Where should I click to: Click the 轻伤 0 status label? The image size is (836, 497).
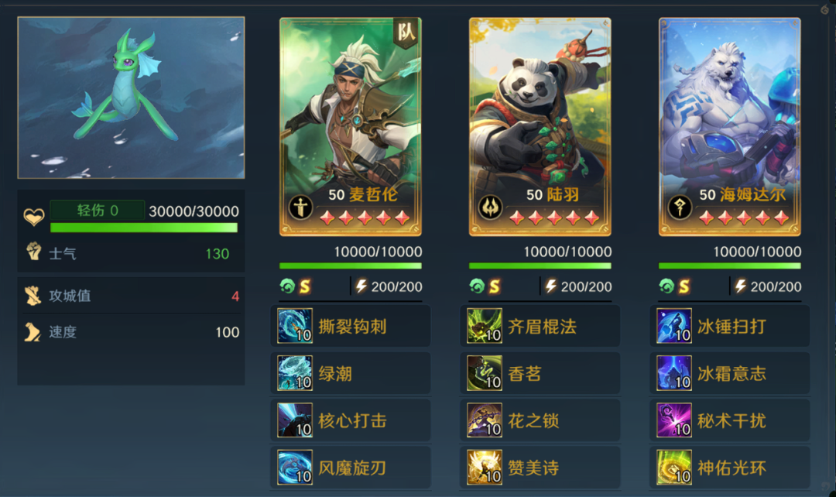97,210
